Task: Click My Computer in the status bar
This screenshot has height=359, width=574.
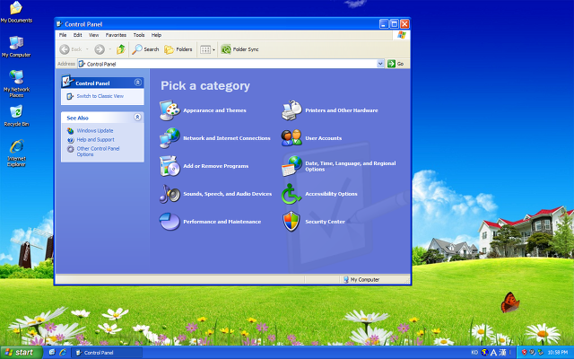Action: (x=361, y=279)
